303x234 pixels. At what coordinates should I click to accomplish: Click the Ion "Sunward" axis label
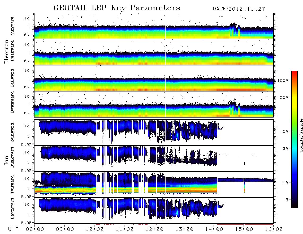pos(12,132)
